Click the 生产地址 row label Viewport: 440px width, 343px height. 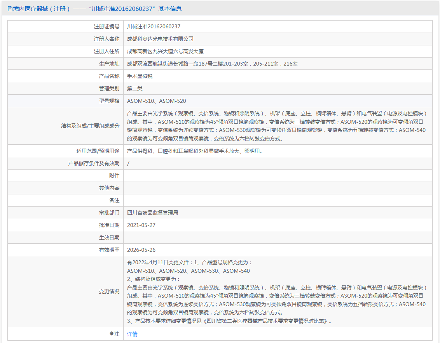(109, 64)
